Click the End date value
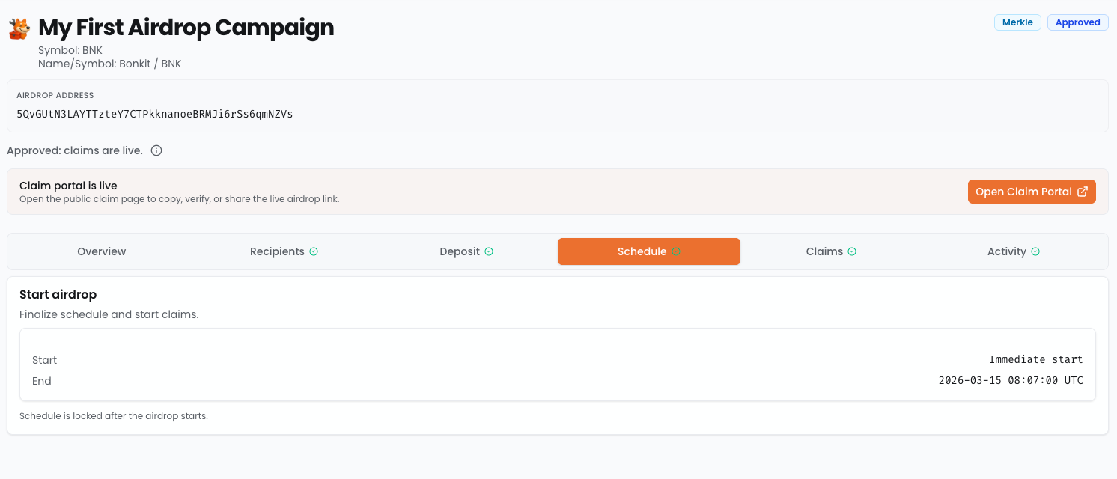1117x479 pixels. tap(1010, 381)
